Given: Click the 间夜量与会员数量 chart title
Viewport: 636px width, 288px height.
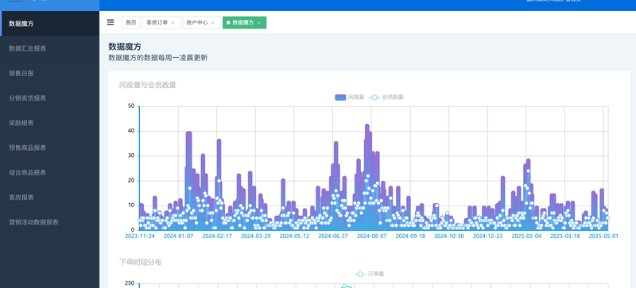Looking at the screenshot, I should (x=148, y=85).
